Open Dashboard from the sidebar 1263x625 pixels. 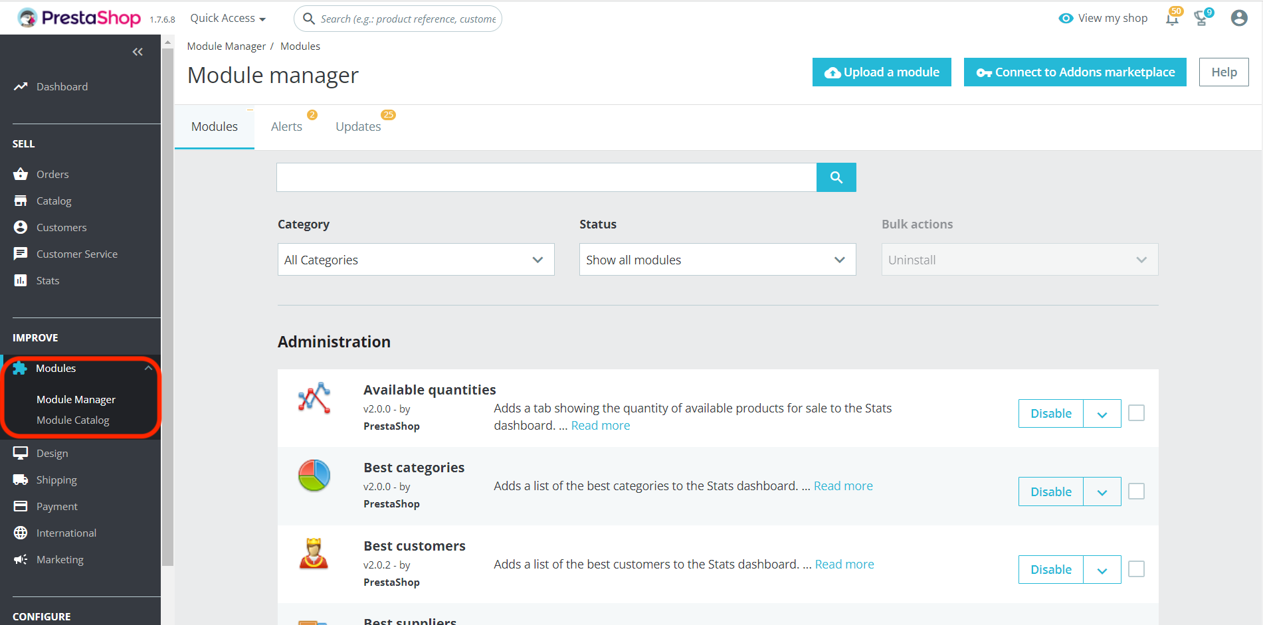point(62,86)
